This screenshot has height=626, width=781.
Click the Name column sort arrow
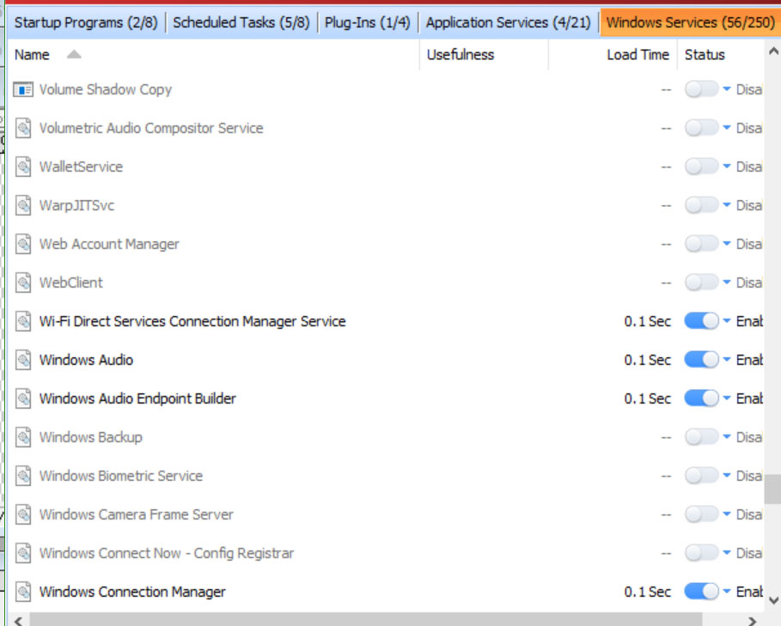point(74,54)
